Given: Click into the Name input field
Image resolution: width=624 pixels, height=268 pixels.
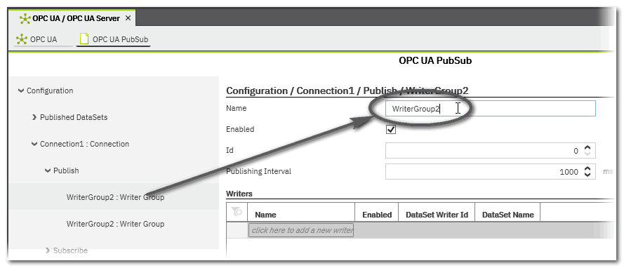Looking at the screenshot, I should (490, 109).
